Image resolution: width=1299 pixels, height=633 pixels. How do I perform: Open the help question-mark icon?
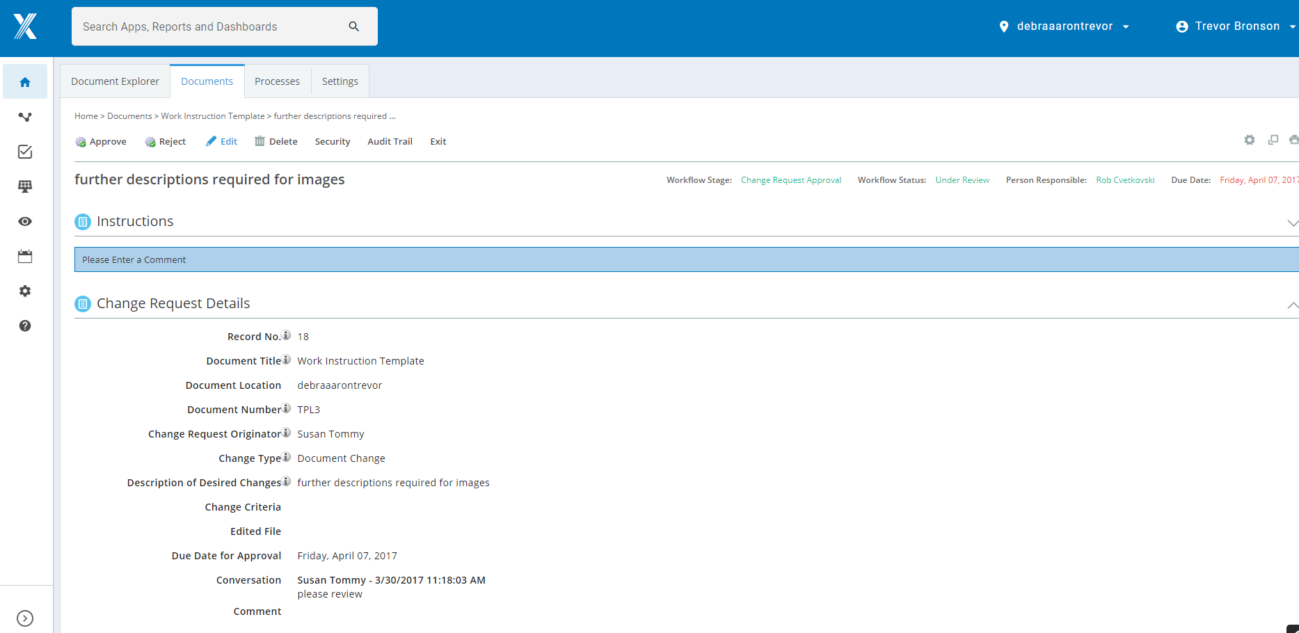[x=25, y=326]
